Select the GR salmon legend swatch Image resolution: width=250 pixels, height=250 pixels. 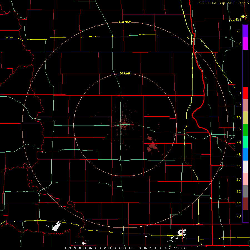coord(245,105)
